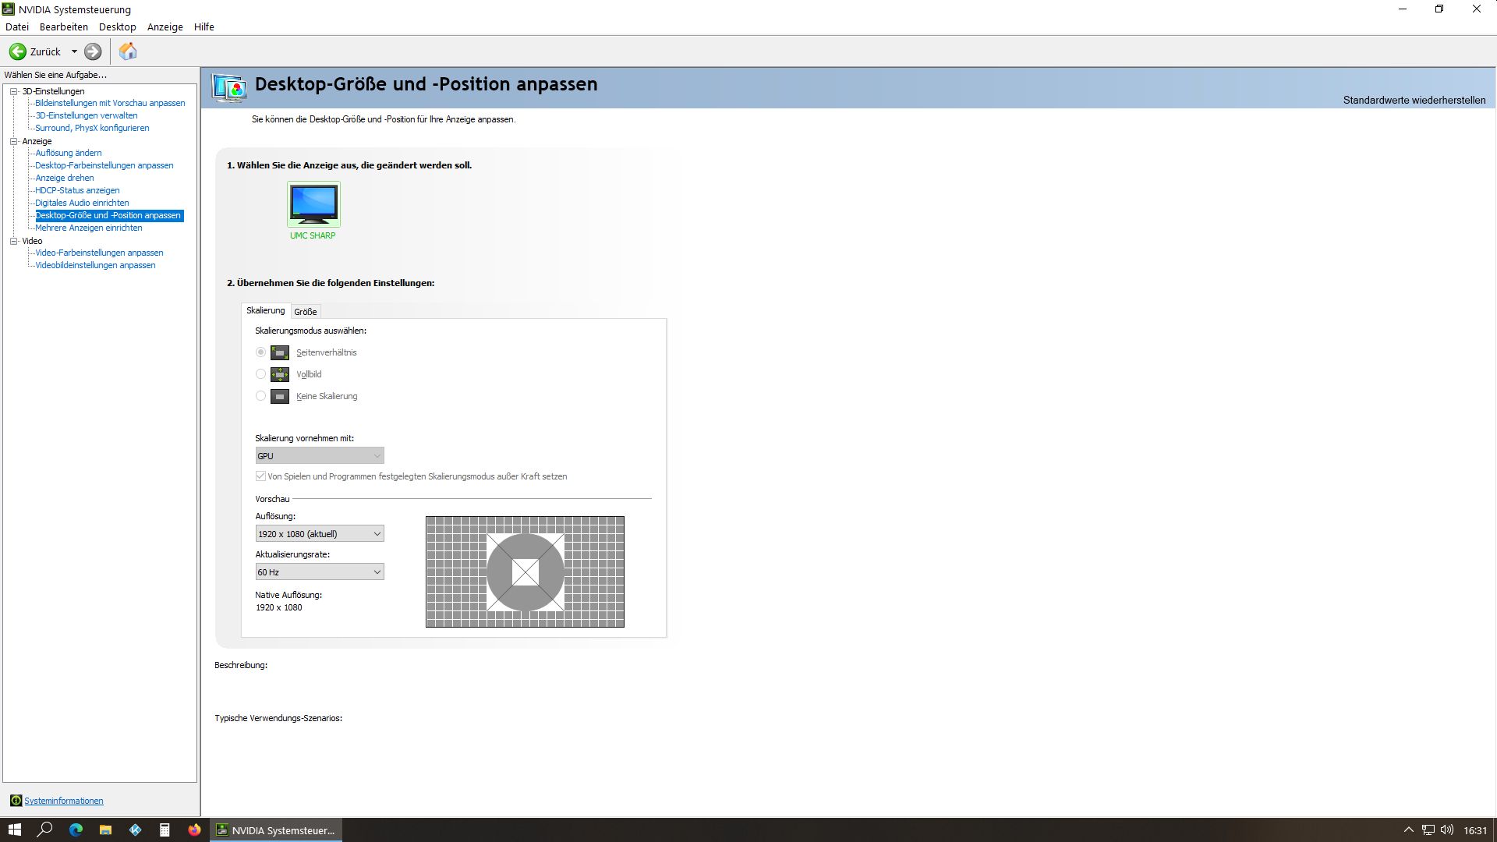1497x842 pixels.
Task: Select Desktop-Größe und -Position anpassen
Action: (109, 215)
